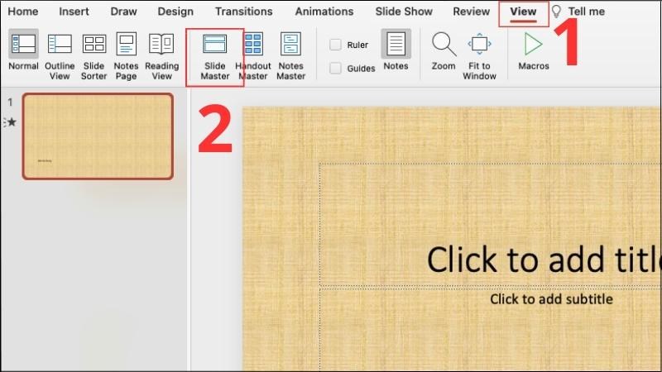The image size is (662, 372).
Task: Open the Animations tab
Action: pyautogui.click(x=324, y=12)
